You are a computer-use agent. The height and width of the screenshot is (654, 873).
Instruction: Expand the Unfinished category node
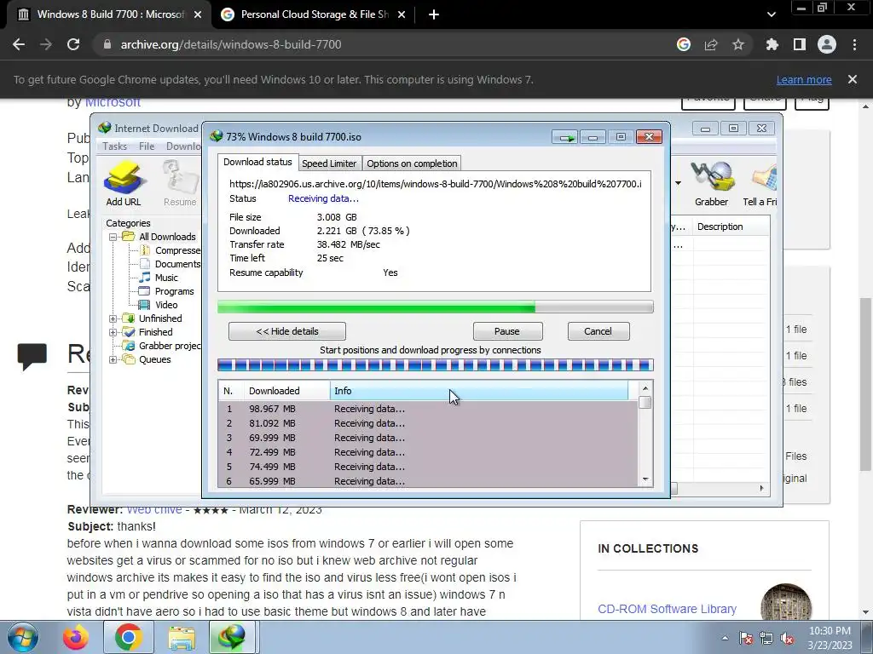pyautogui.click(x=113, y=318)
